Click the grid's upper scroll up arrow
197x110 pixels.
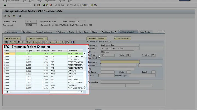(x=85, y=53)
